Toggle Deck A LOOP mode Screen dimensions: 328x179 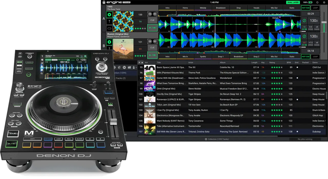pos(315,8)
